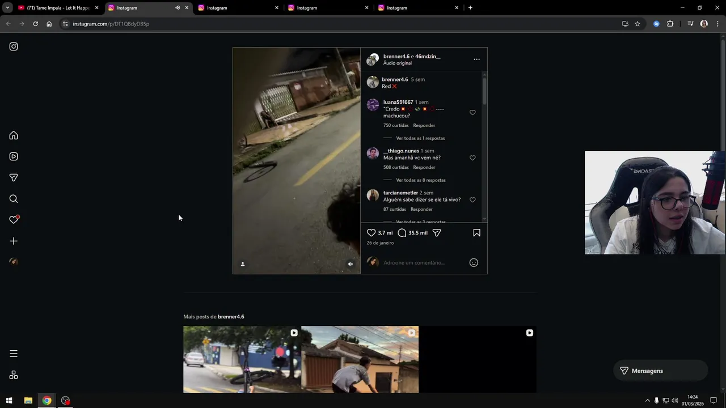Reply to __thiago.nunes's comment
This screenshot has height=408, width=726.
click(x=424, y=167)
